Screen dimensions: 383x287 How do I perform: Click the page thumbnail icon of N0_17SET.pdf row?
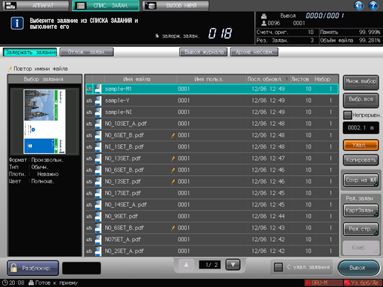[x=98, y=193]
